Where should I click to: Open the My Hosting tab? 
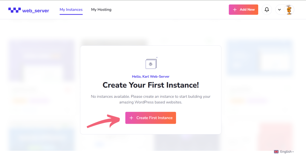101,10
